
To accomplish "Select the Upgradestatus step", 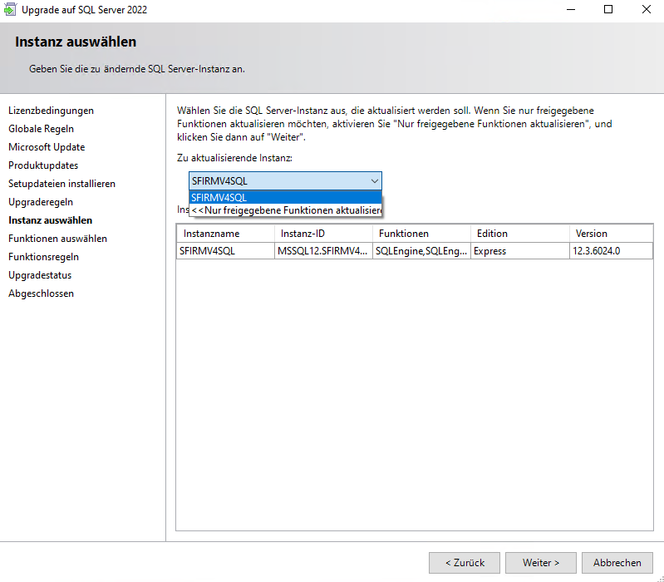I will coord(40,275).
